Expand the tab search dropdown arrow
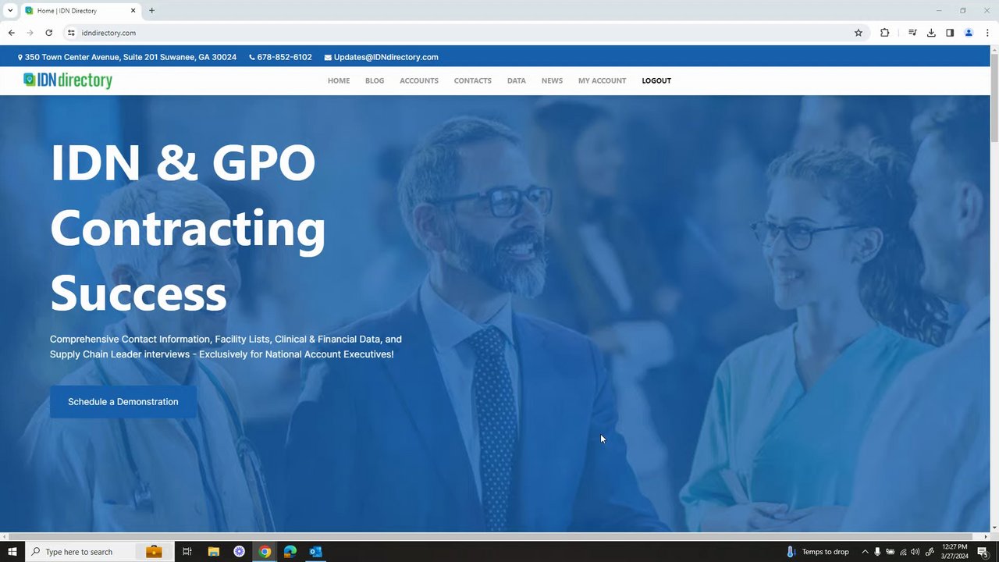 coord(9,11)
